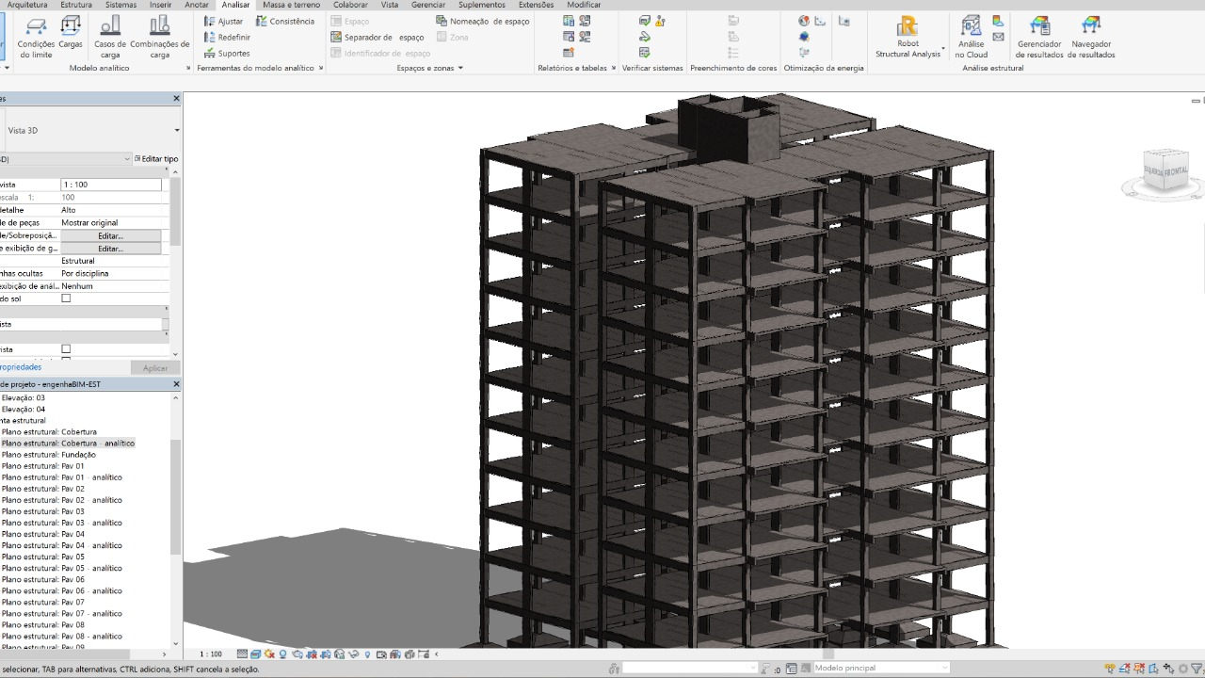Click the ViewCube in the 3D view
1205x678 pixels.
click(x=1165, y=172)
